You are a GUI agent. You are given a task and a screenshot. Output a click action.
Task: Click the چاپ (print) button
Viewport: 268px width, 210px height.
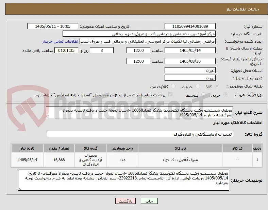click(149, 201)
